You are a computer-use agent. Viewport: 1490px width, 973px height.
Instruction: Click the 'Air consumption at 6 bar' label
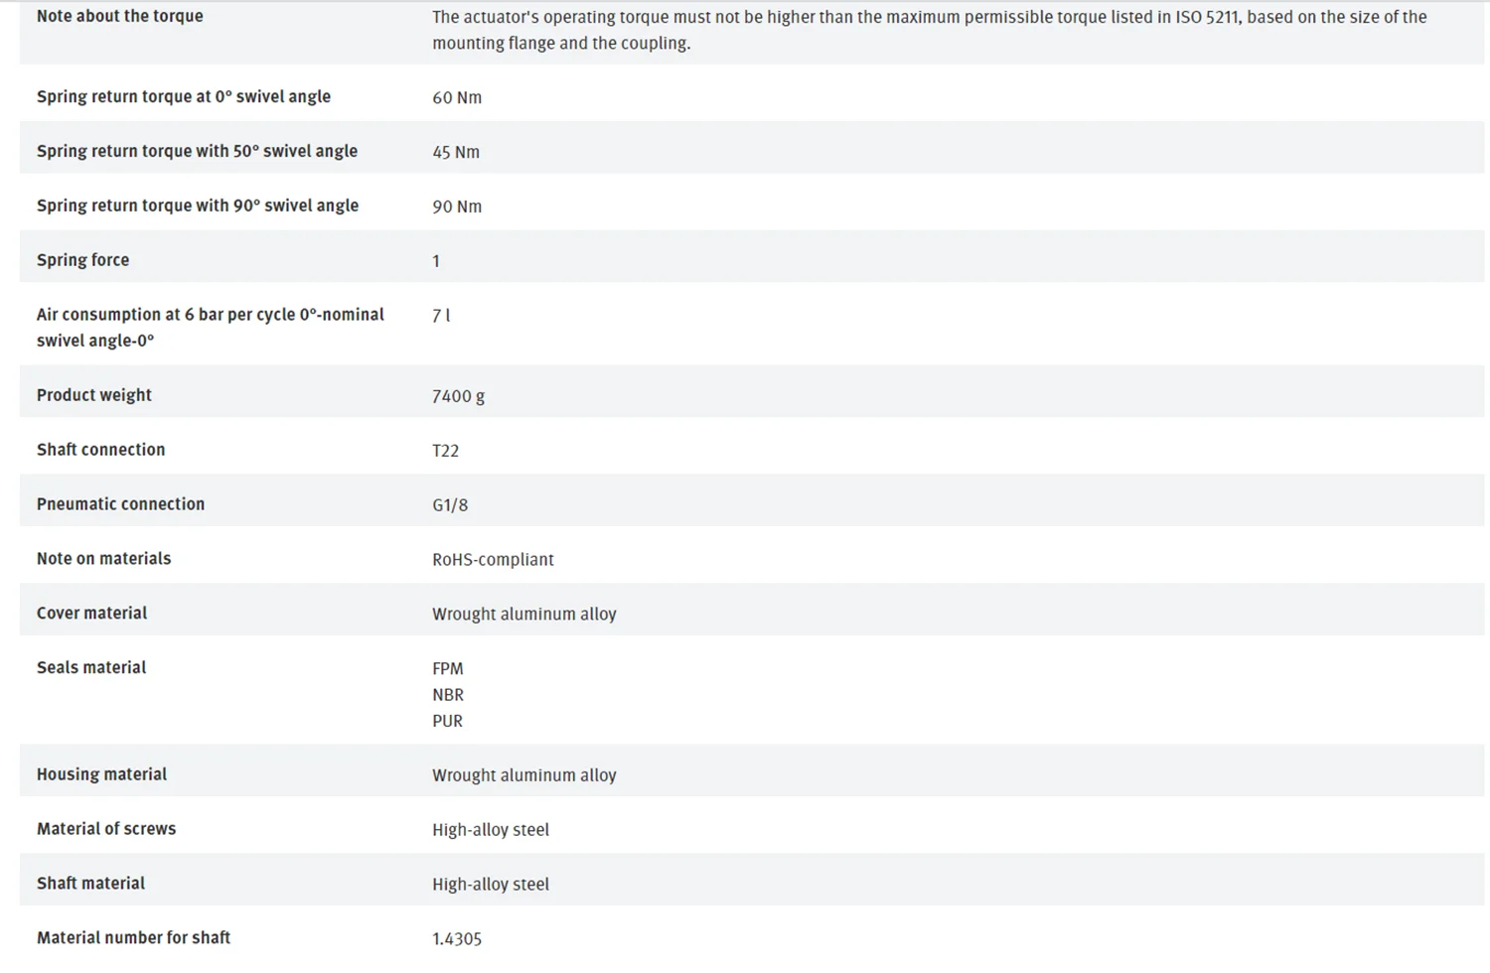[211, 327]
